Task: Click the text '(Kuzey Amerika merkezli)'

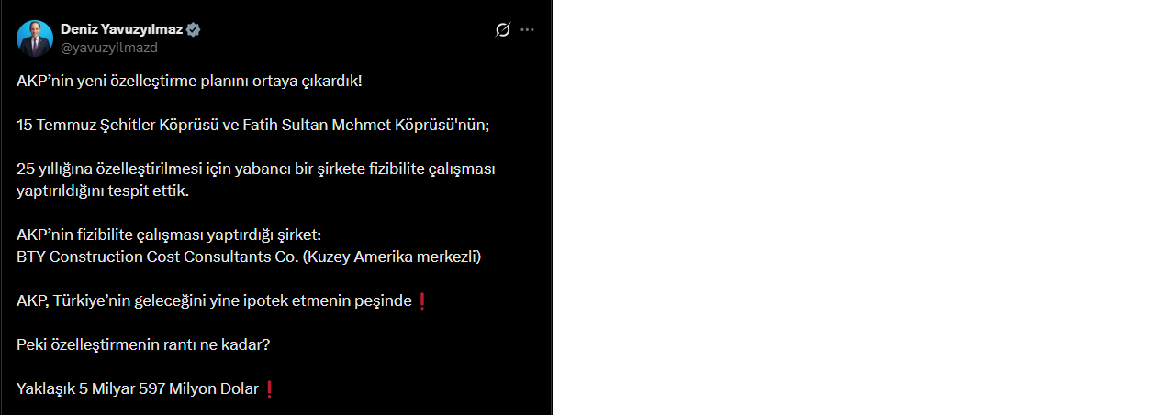Action: point(391,257)
